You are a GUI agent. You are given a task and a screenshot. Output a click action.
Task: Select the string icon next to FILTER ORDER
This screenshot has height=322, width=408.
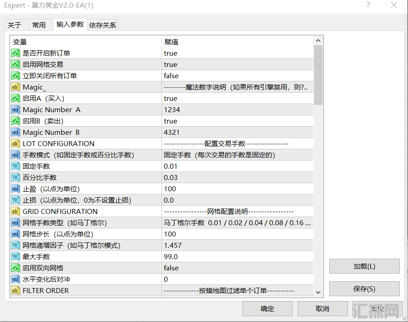(x=15, y=290)
